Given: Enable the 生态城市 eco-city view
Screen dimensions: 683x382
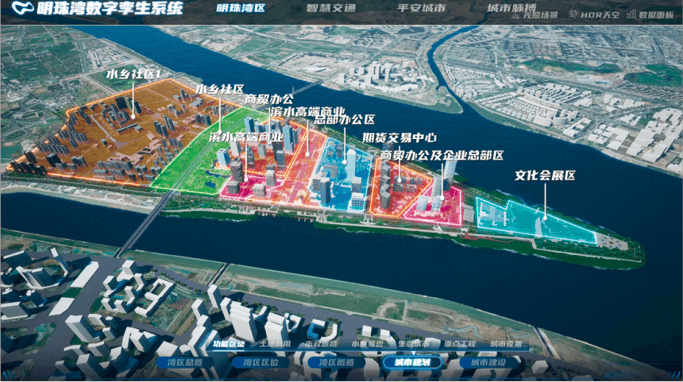Looking at the screenshot, I should [414, 343].
